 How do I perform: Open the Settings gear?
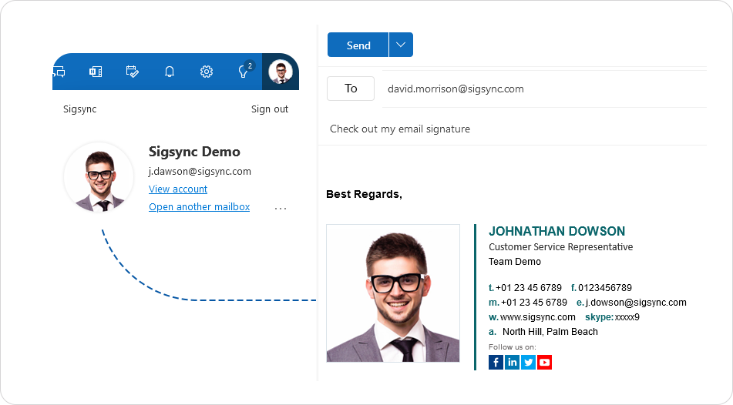coord(207,72)
